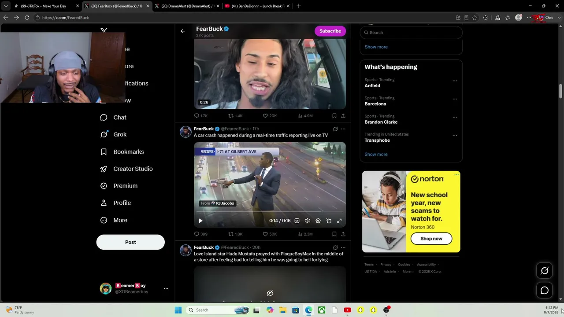Screen dimensions: 564x317
Task: Mute the traffic video audio
Action: coord(308,221)
